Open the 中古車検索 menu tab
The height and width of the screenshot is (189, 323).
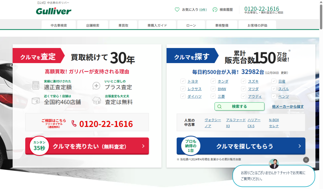point(59,25)
